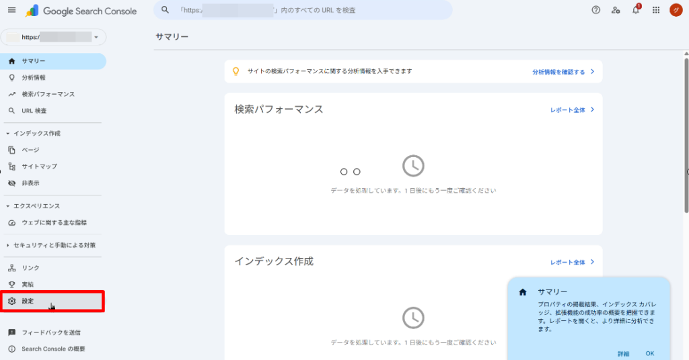
Task: Open users and permissions icon
Action: (616, 9)
